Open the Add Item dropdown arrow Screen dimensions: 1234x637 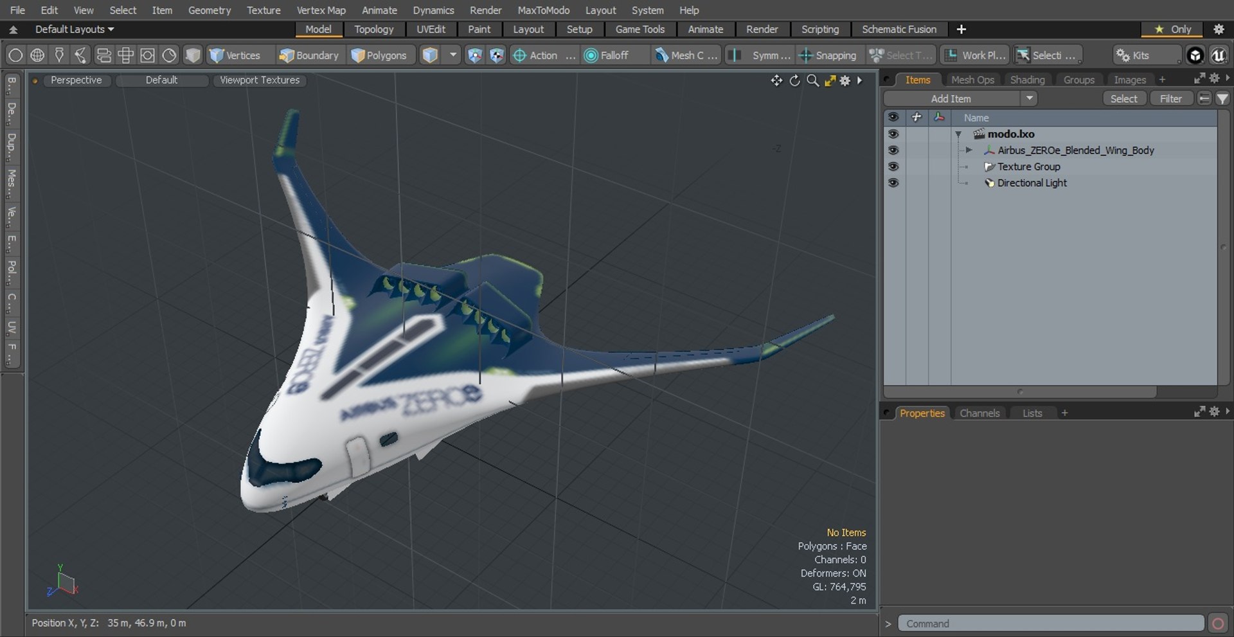[1029, 98]
